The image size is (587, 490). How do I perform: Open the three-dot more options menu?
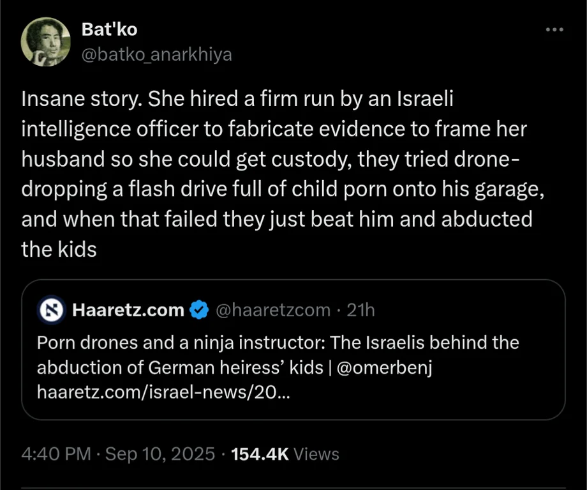pyautogui.click(x=554, y=30)
